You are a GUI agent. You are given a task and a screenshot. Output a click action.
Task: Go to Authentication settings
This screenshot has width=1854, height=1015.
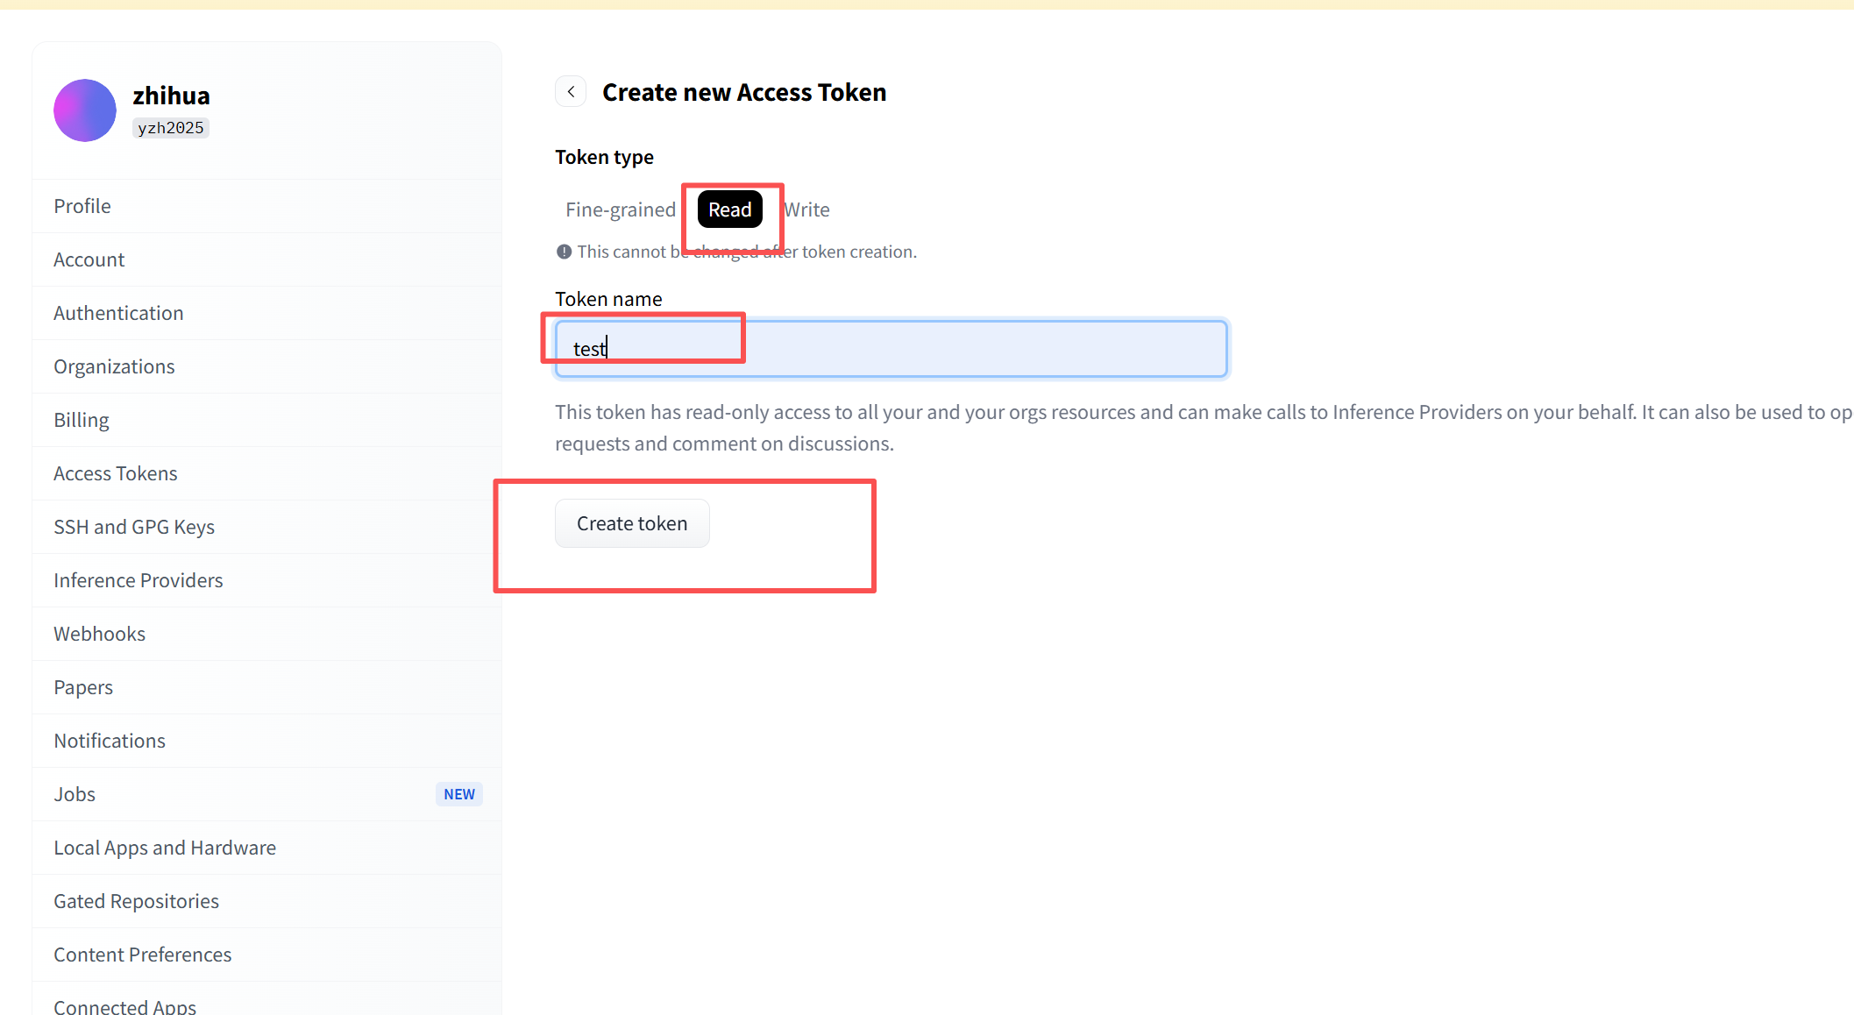(118, 313)
